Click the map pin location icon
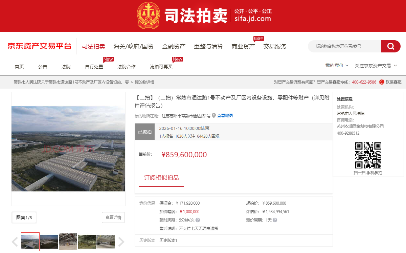The height and width of the screenshot is (253, 406). point(214,115)
